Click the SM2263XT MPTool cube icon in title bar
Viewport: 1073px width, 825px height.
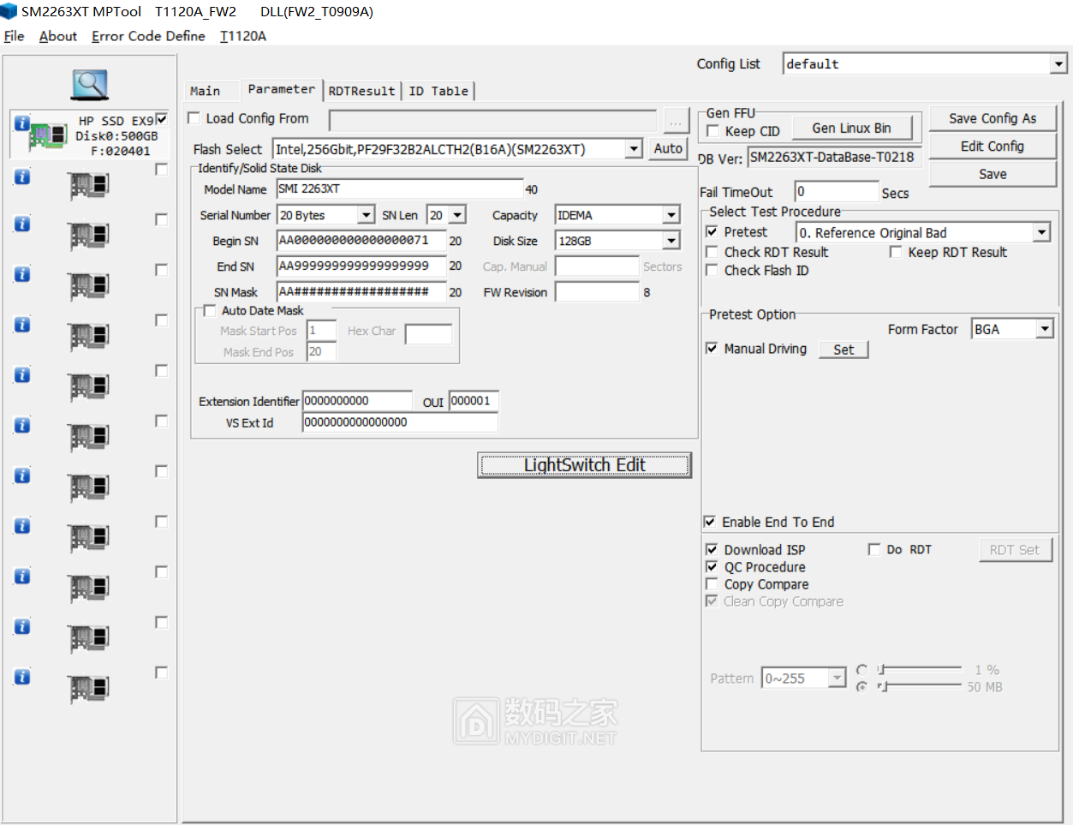tap(9, 11)
